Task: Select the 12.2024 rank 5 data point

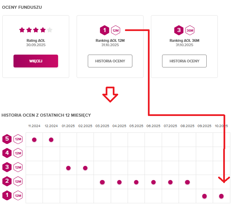Action: [51, 140]
